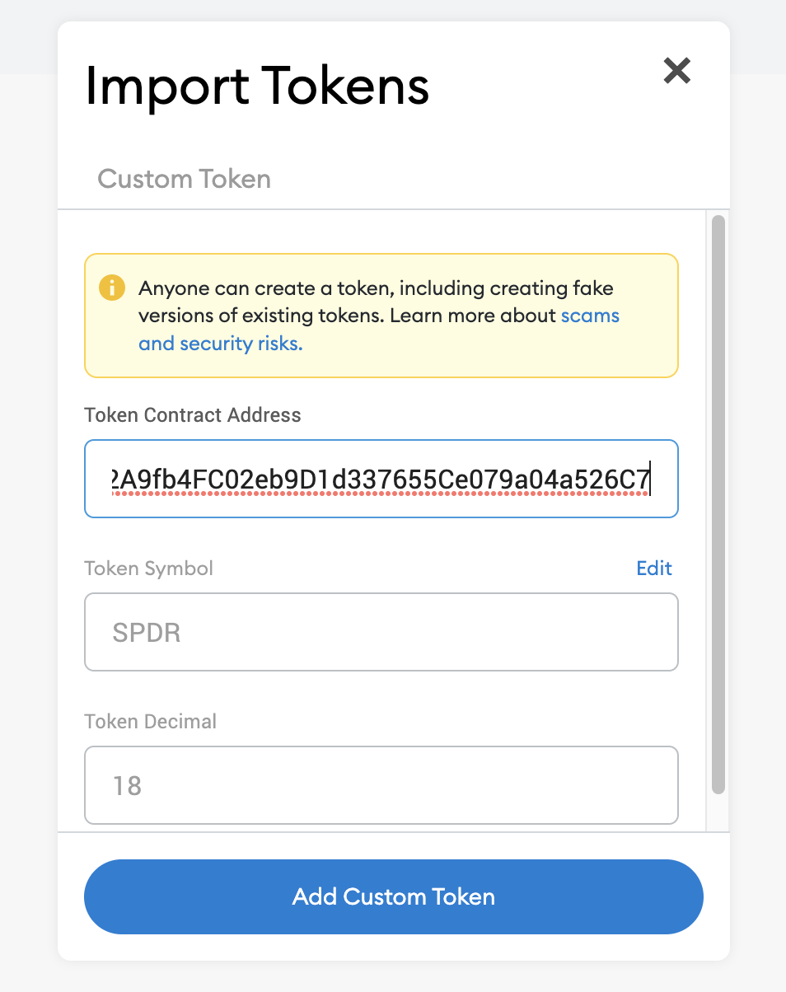This screenshot has width=786, height=992.
Task: Switch to the Custom Token tab
Action: click(x=184, y=179)
